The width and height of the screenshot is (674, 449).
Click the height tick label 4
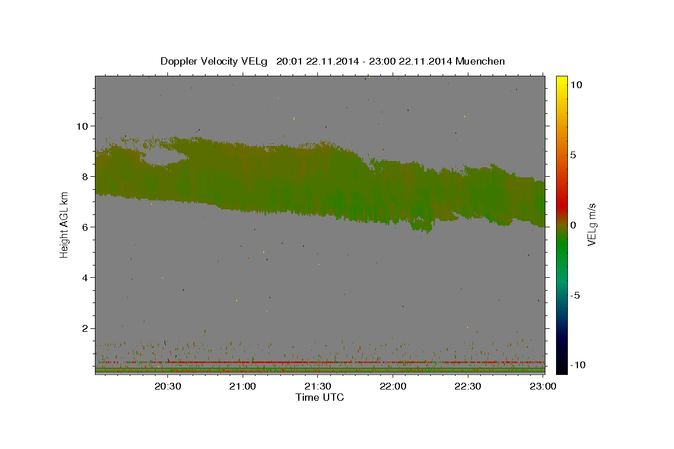(84, 278)
